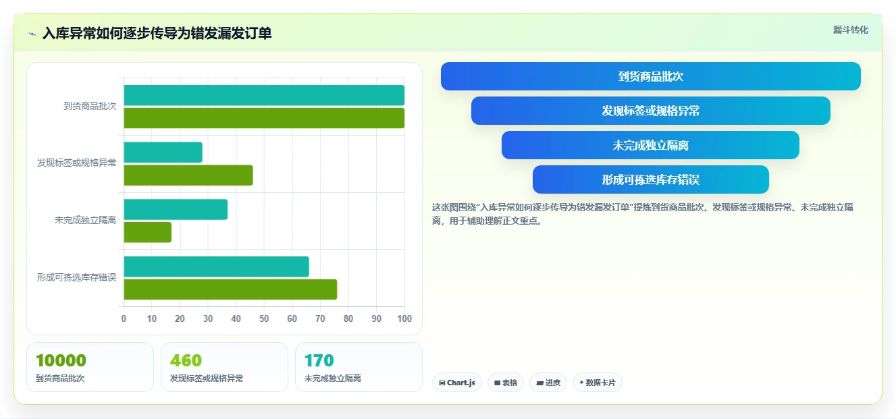Click the 未完成独立隔离 y-axis label

tap(86, 220)
